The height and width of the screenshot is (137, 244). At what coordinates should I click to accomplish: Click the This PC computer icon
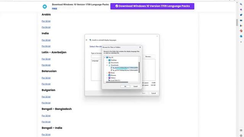point(107,57)
